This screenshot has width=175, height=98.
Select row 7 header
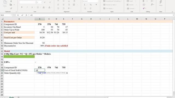(x=2, y=38)
